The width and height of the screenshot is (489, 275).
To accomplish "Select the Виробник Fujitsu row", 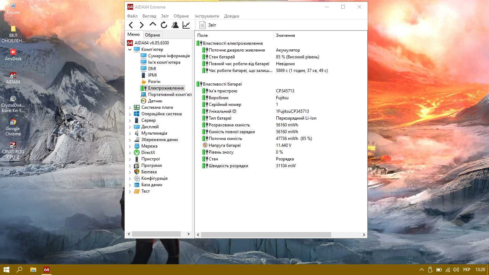I will click(x=281, y=98).
